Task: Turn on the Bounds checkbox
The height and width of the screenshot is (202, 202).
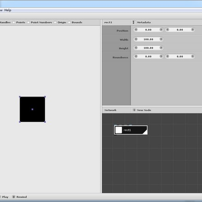Action: pyautogui.click(x=70, y=22)
